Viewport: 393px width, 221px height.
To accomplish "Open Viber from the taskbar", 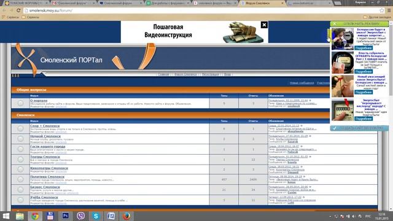I will click(80, 216).
